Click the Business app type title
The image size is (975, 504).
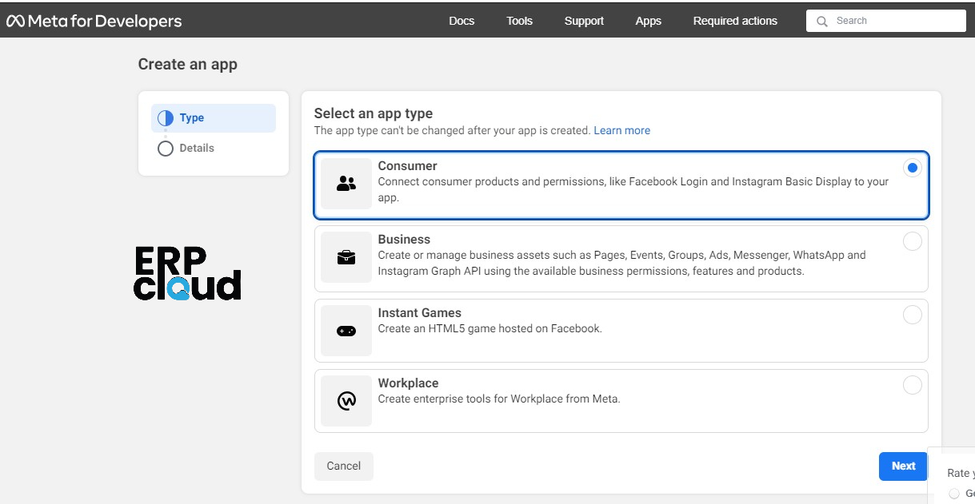[404, 240]
